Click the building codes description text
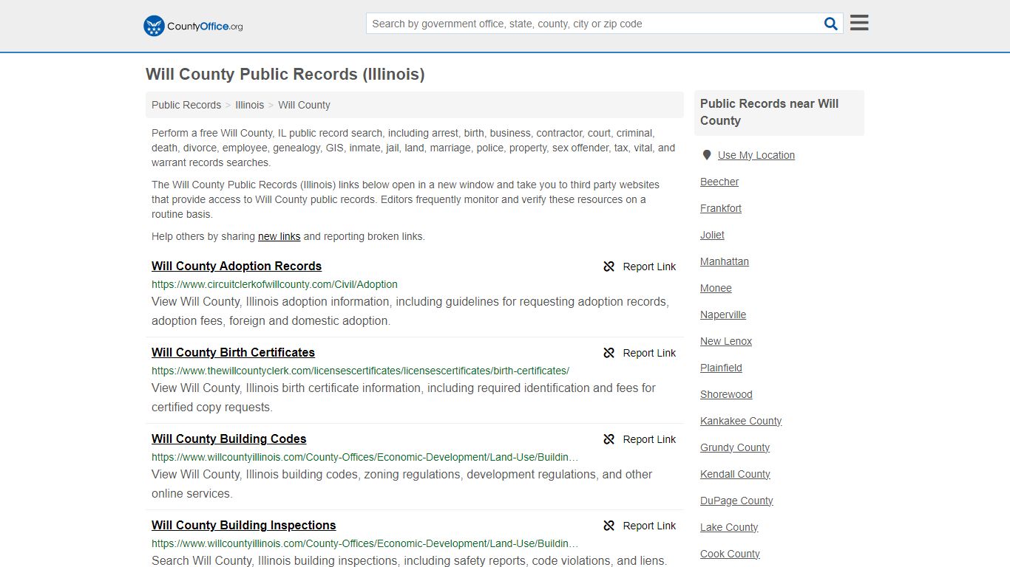The image size is (1010, 567). pos(402,484)
